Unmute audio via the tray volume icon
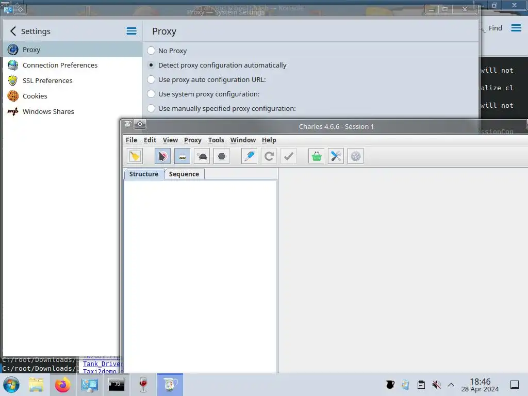528x396 pixels. [436, 385]
